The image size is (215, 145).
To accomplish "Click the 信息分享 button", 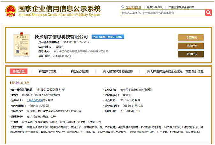I will (190, 46).
